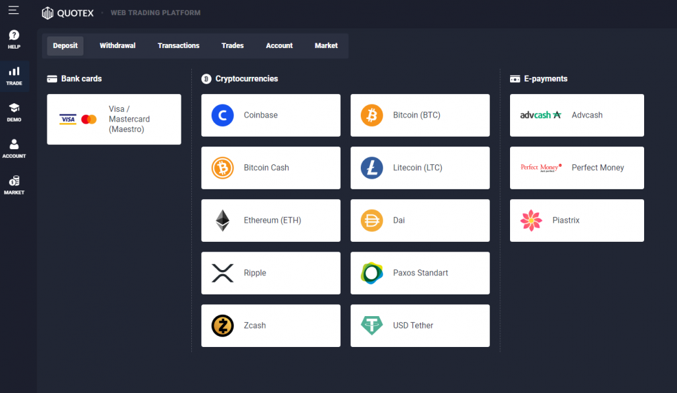Switch to the Deposit tab
The width and height of the screenshot is (677, 393).
[x=65, y=46]
